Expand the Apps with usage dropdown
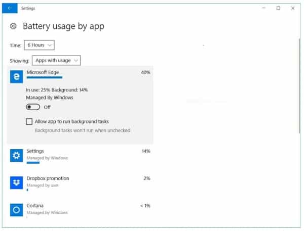The height and width of the screenshot is (231, 304). pos(56,61)
